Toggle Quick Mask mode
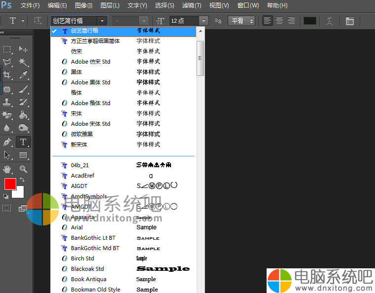Viewport: 375px width, 293px height. coord(7,208)
